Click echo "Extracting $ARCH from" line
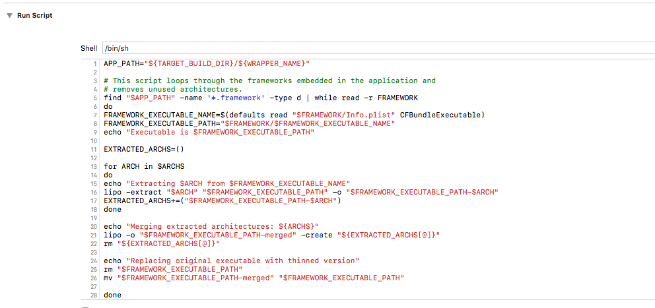Image resolution: width=655 pixels, height=308 pixels. pyautogui.click(x=227, y=183)
